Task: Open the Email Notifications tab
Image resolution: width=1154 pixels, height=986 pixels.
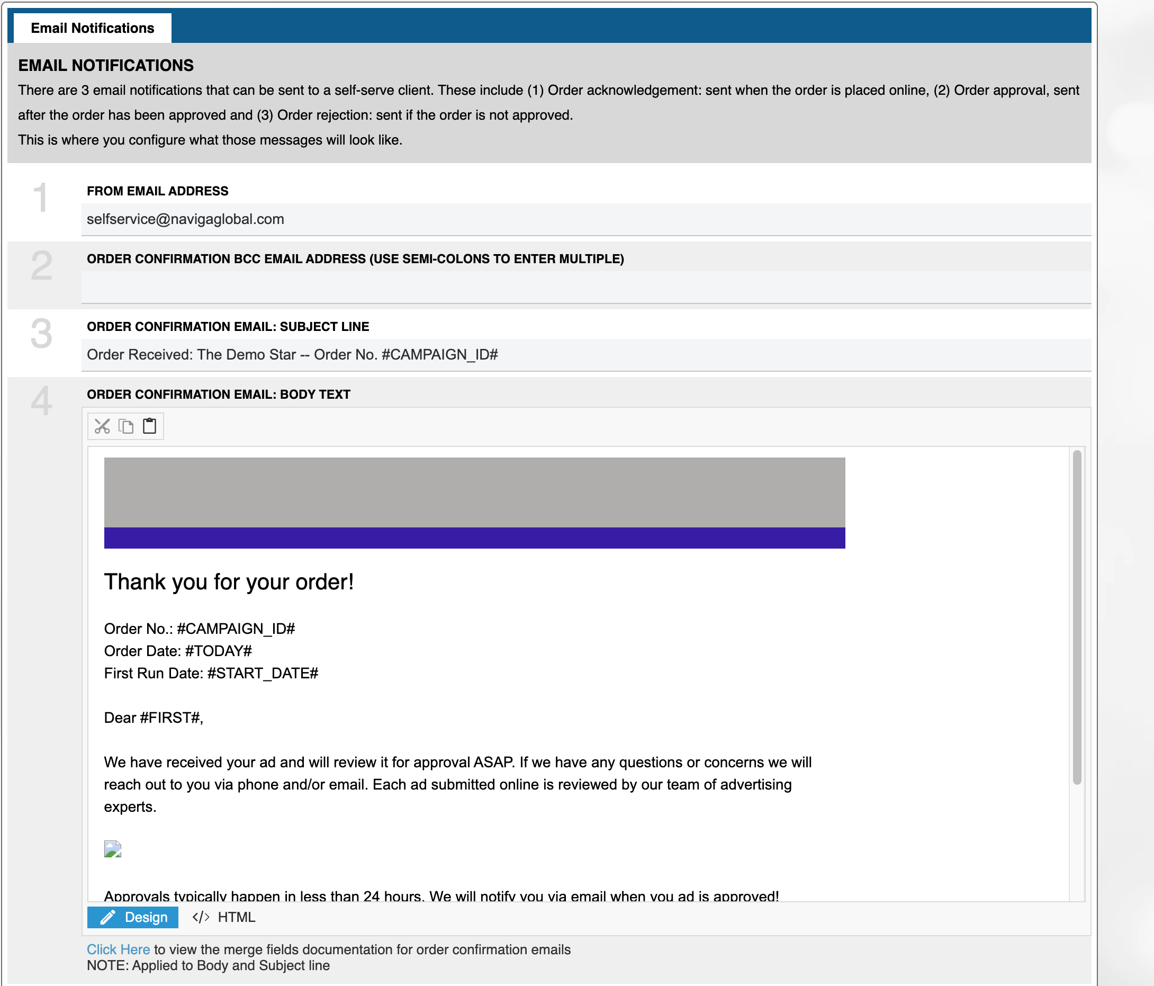Action: point(93,28)
